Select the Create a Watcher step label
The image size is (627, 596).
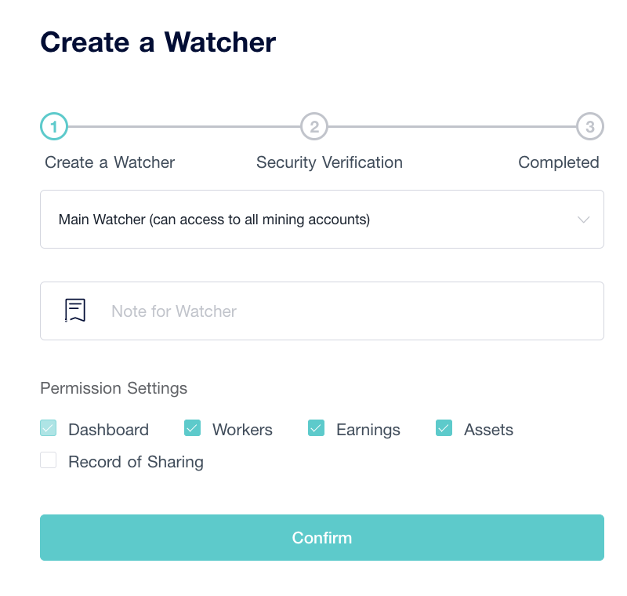pos(110,162)
